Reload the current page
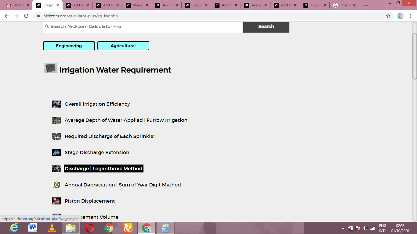Screen dimensions: 417x234 click(x=26, y=16)
